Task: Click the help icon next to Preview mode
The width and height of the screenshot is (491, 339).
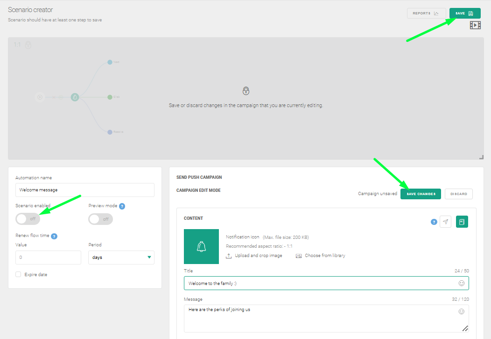Action: (x=122, y=206)
